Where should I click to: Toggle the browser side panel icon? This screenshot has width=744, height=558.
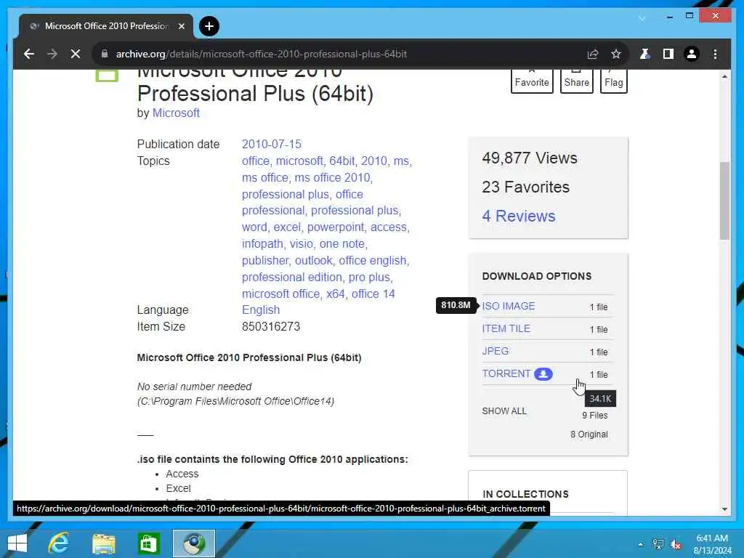[x=668, y=54]
